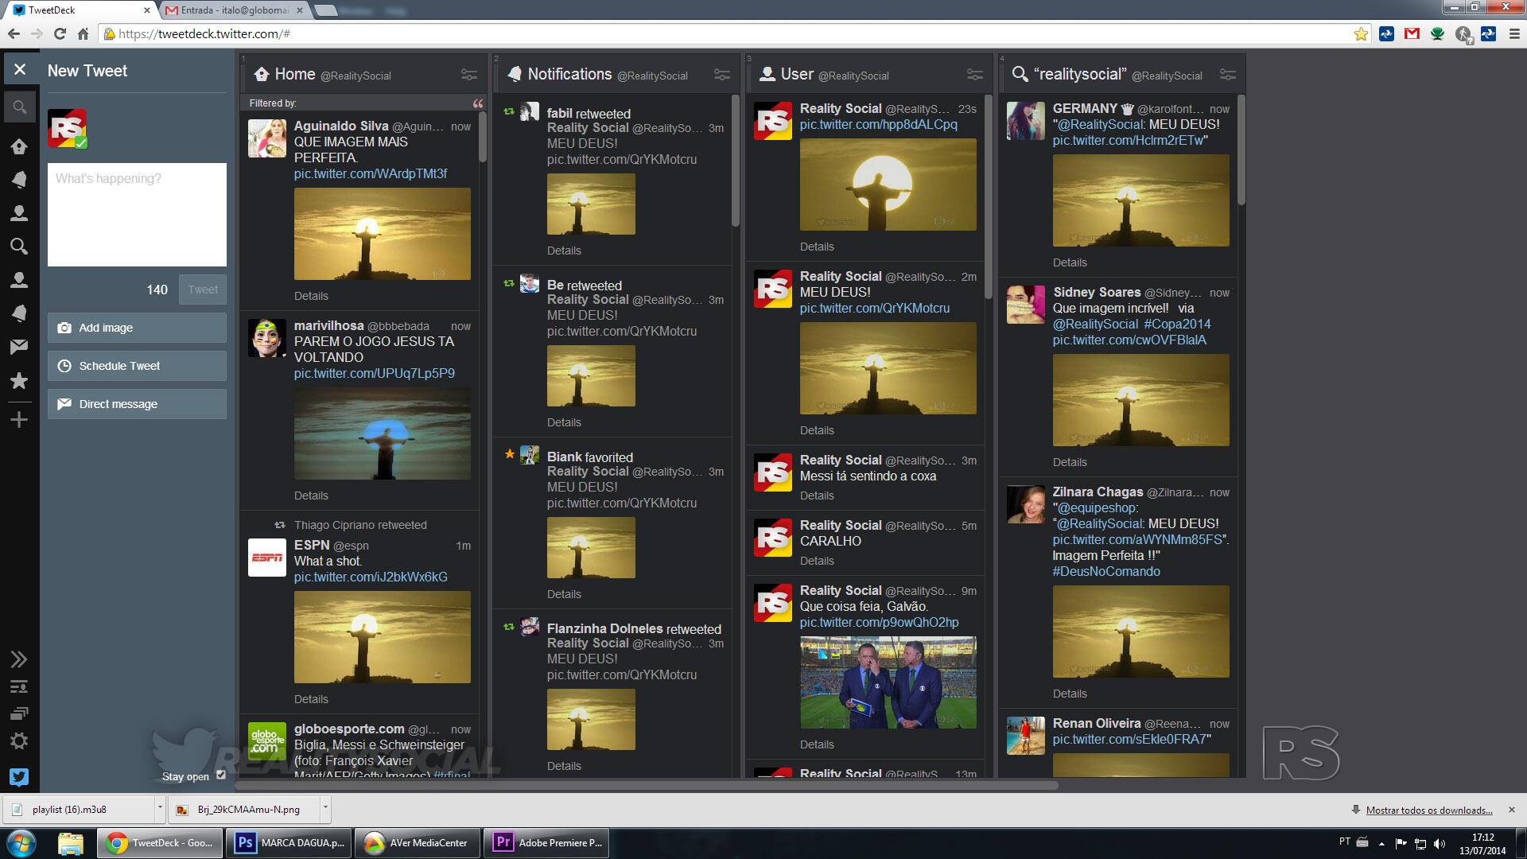This screenshot has width=1527, height=859.
Task: Open the dropdown arrow for playlist (16).m3u8
Action: tap(160, 808)
